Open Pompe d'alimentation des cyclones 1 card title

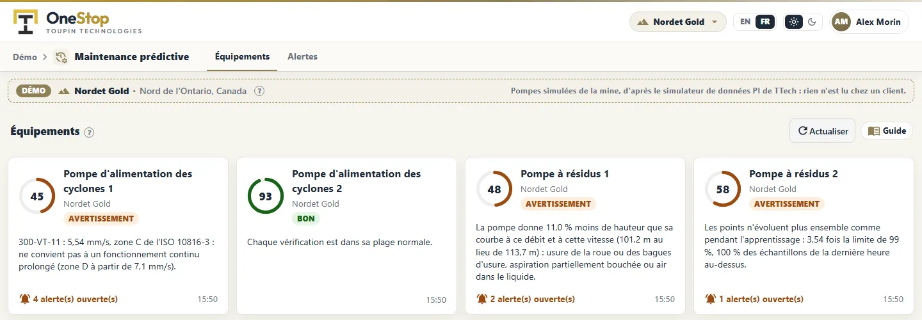pos(127,181)
